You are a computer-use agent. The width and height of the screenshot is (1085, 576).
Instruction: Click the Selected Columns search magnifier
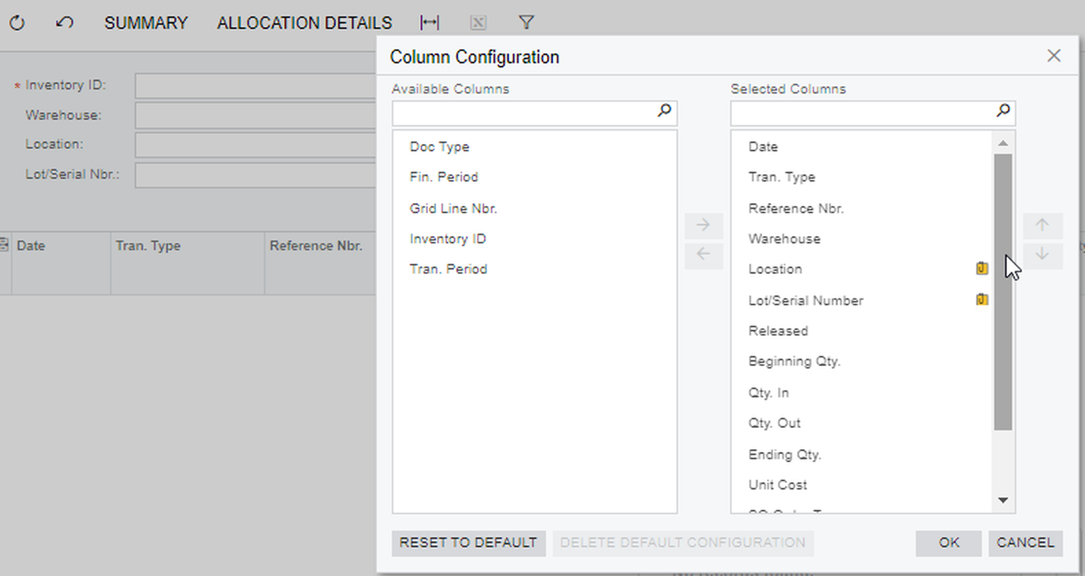1003,111
